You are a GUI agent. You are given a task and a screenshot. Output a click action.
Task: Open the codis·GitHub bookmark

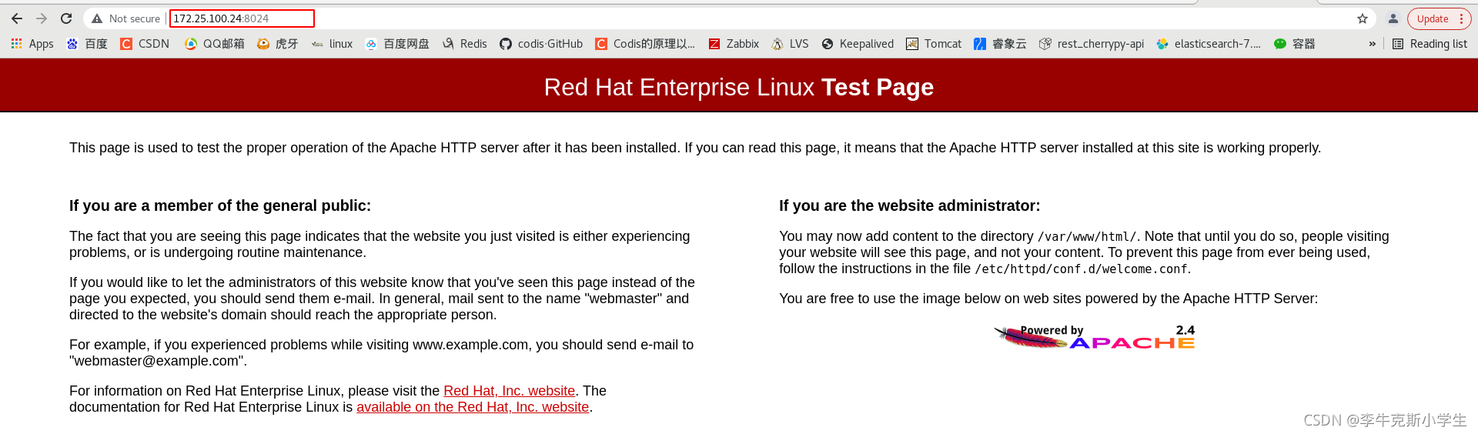pos(541,44)
